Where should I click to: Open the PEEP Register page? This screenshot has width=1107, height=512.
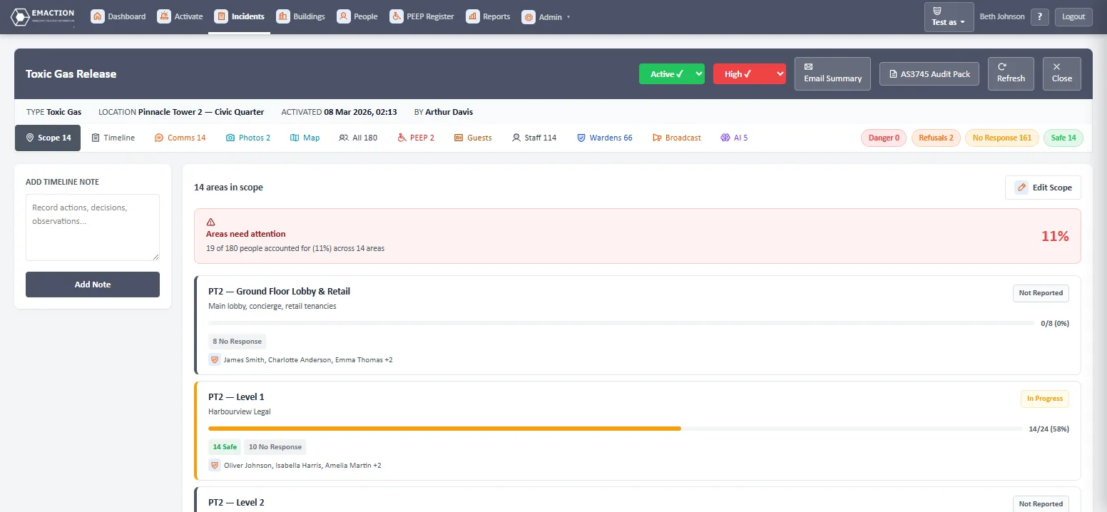tap(422, 16)
